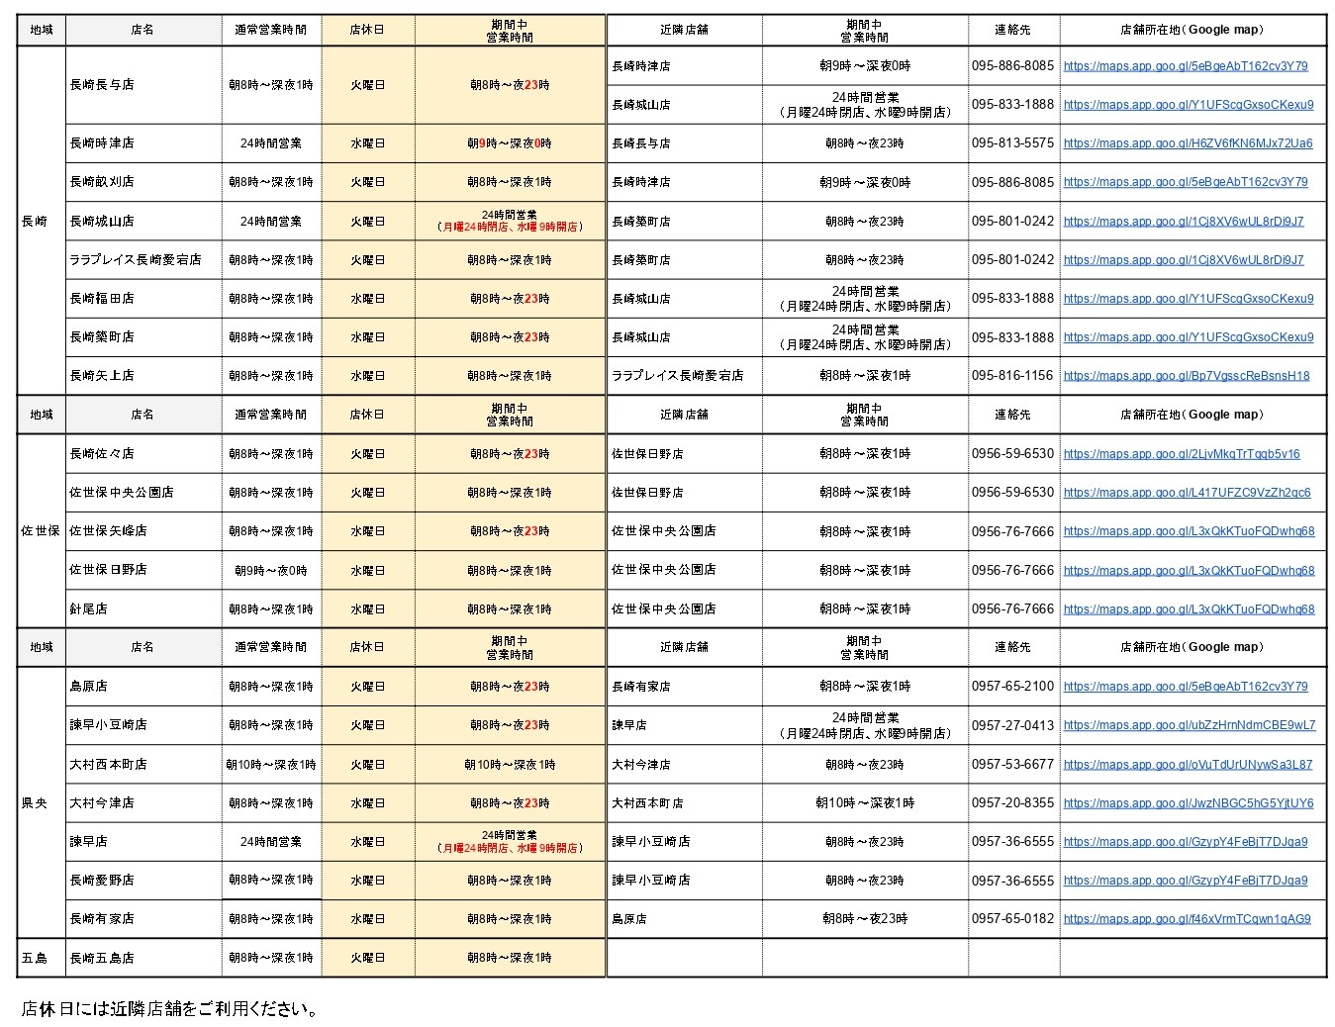Open the map link in the 長崎城山店 row
The width and height of the screenshot is (1335, 1027).
1183,222
